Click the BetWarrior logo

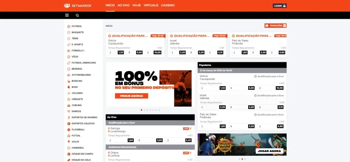click(x=78, y=5)
